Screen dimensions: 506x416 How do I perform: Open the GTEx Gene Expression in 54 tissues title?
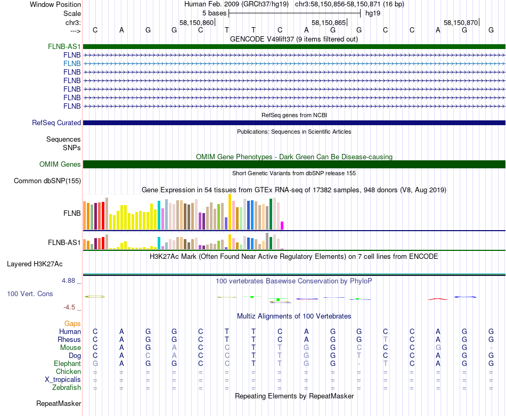click(294, 190)
